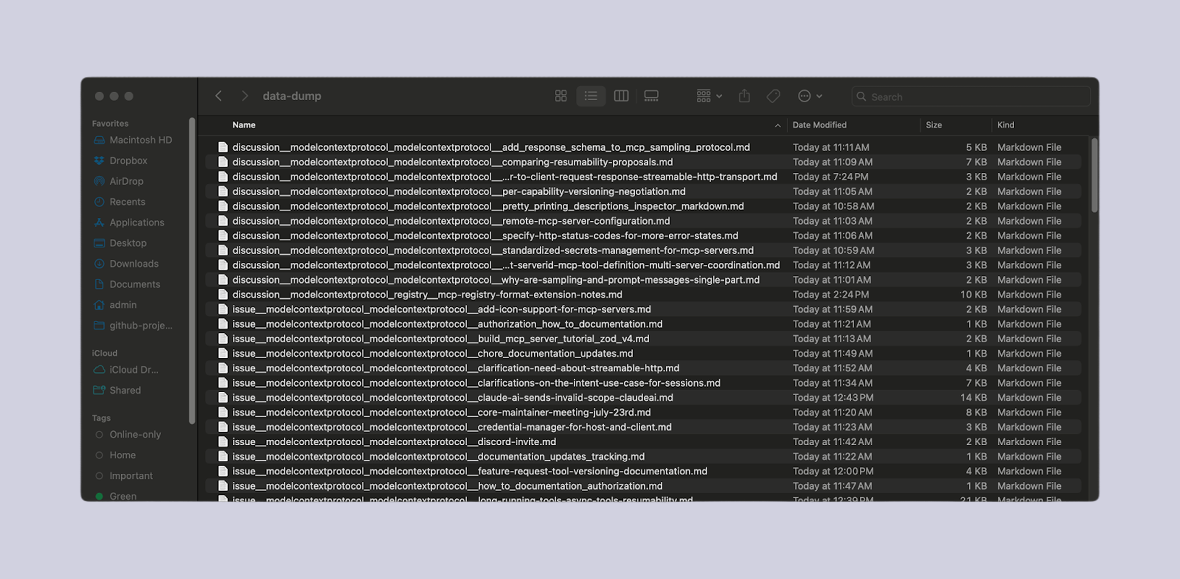This screenshot has width=1180, height=579.
Task: Select clarification-need-about-streamable-http.md file
Action: tap(644, 368)
